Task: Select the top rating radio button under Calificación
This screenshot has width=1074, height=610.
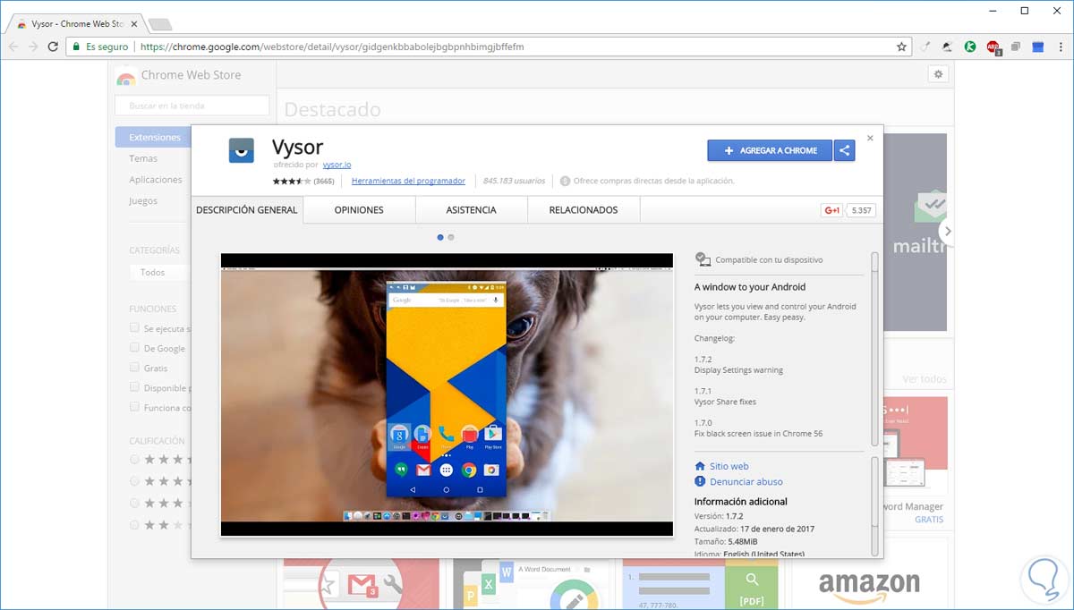Action: point(134,459)
